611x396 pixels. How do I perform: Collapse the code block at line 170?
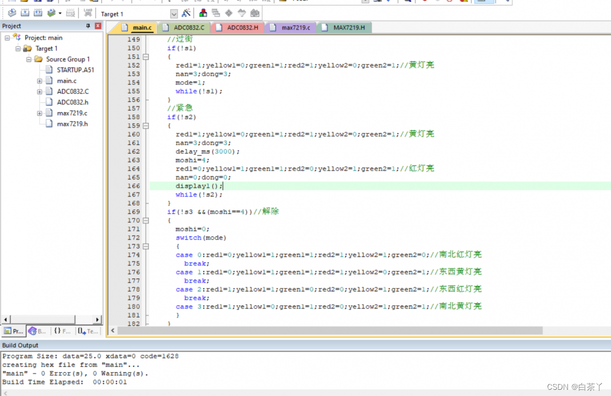click(x=146, y=221)
